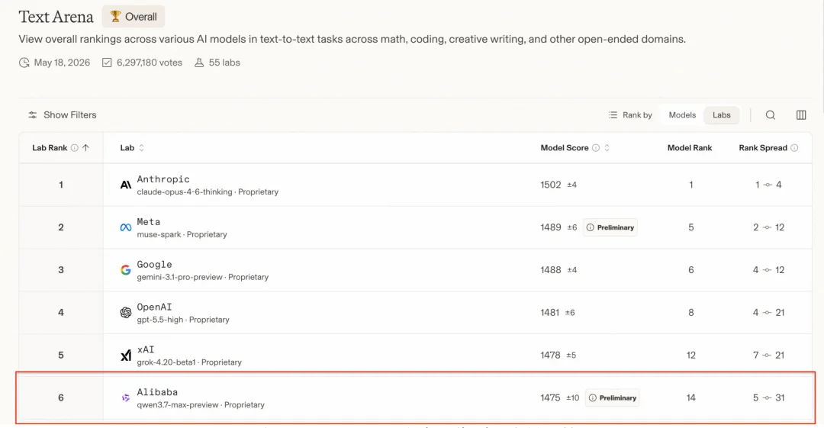This screenshot has width=824, height=428.
Task: Click the Overall trophy category badge
Action: 134,17
